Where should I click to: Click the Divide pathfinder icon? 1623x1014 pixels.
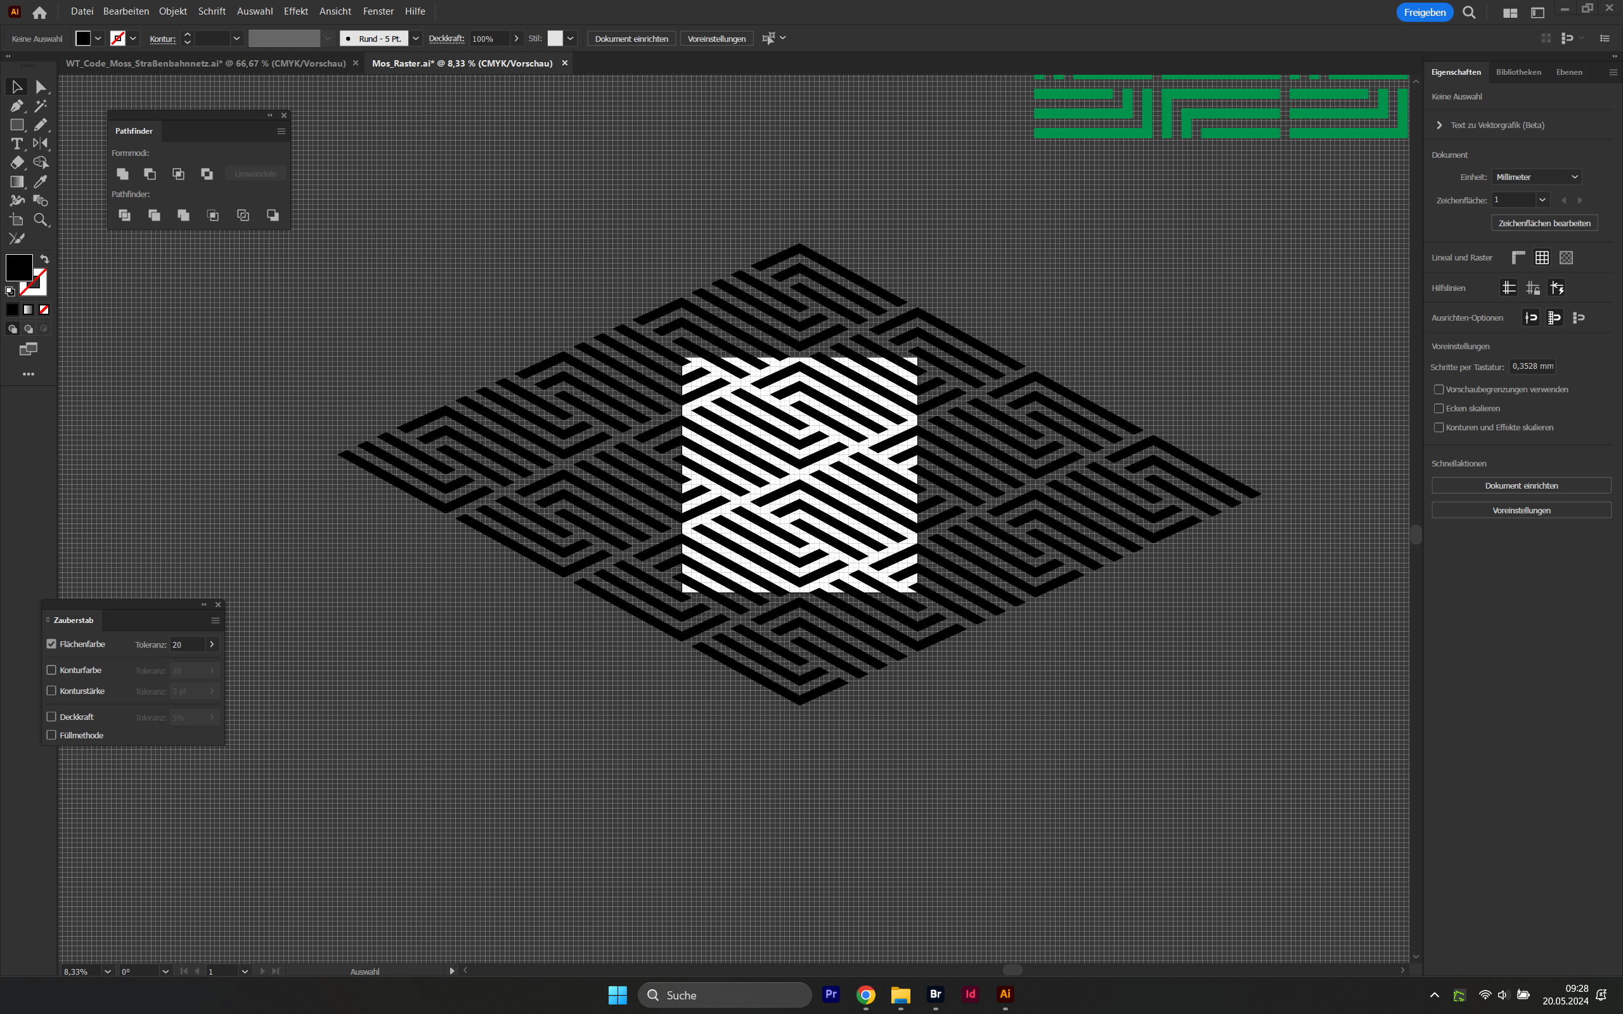(124, 215)
